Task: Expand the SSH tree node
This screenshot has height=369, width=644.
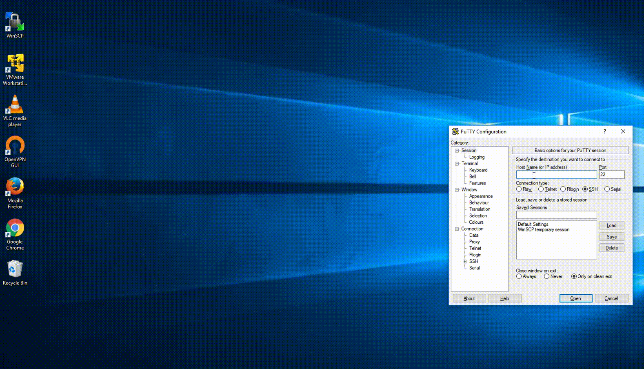Action: click(464, 261)
